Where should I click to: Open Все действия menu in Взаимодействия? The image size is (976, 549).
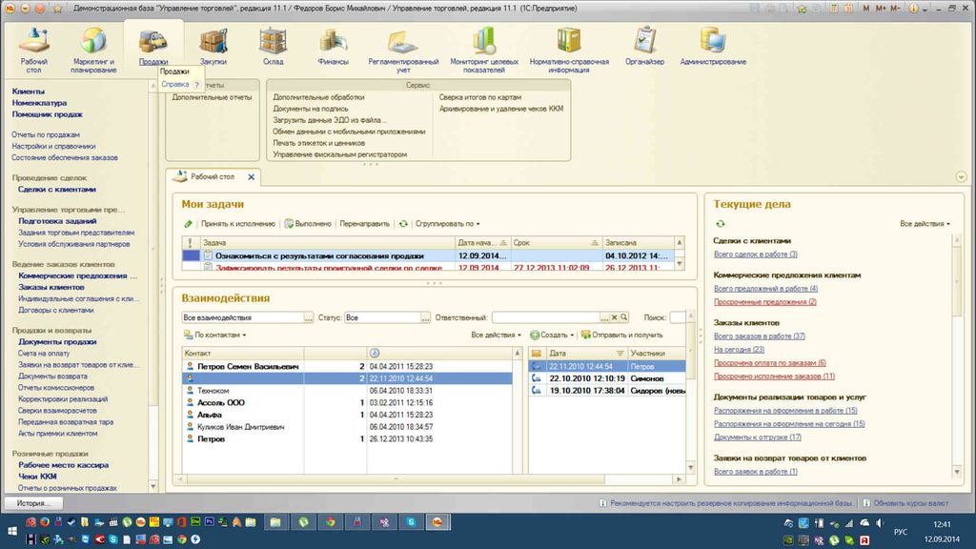(496, 335)
